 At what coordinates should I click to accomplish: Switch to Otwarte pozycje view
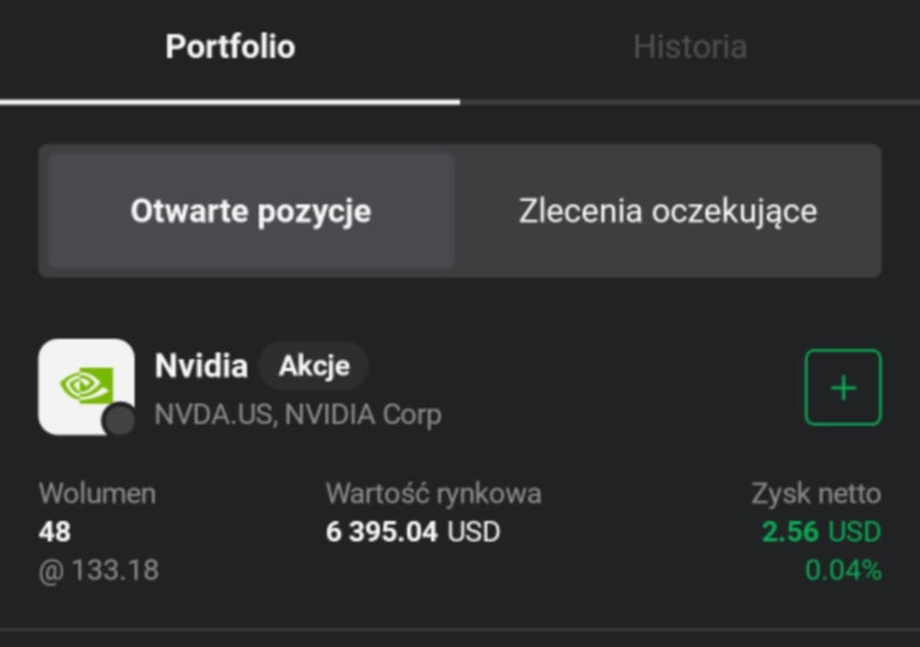tap(250, 210)
